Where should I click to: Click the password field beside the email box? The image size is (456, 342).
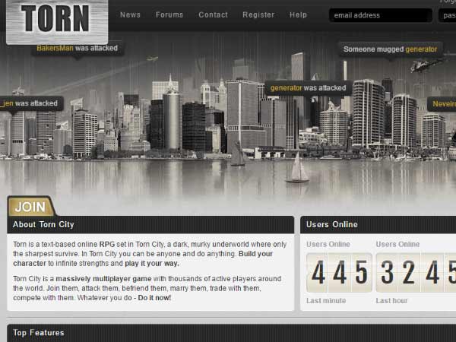pos(448,15)
